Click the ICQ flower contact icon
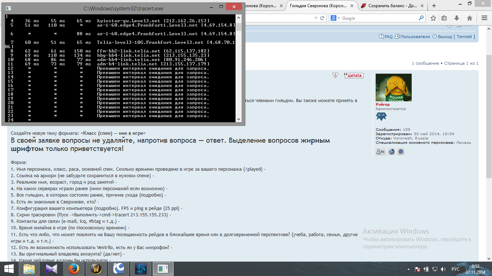The image size is (492, 276). 401,152
